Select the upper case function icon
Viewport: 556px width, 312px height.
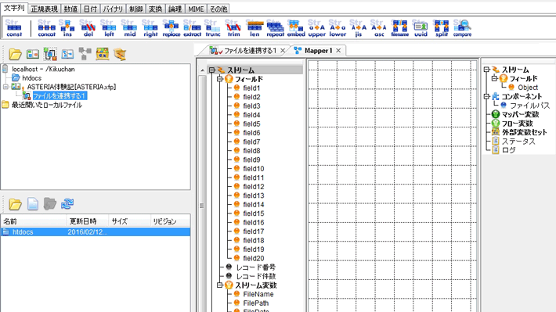(316, 28)
